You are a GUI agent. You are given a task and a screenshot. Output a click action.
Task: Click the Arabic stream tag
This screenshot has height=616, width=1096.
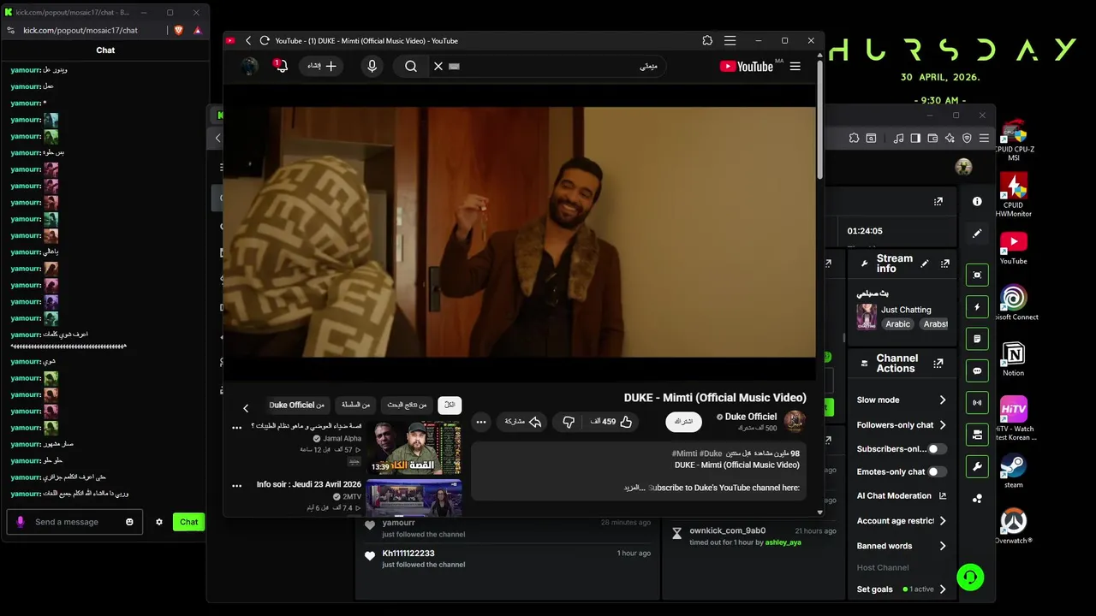[897, 324]
